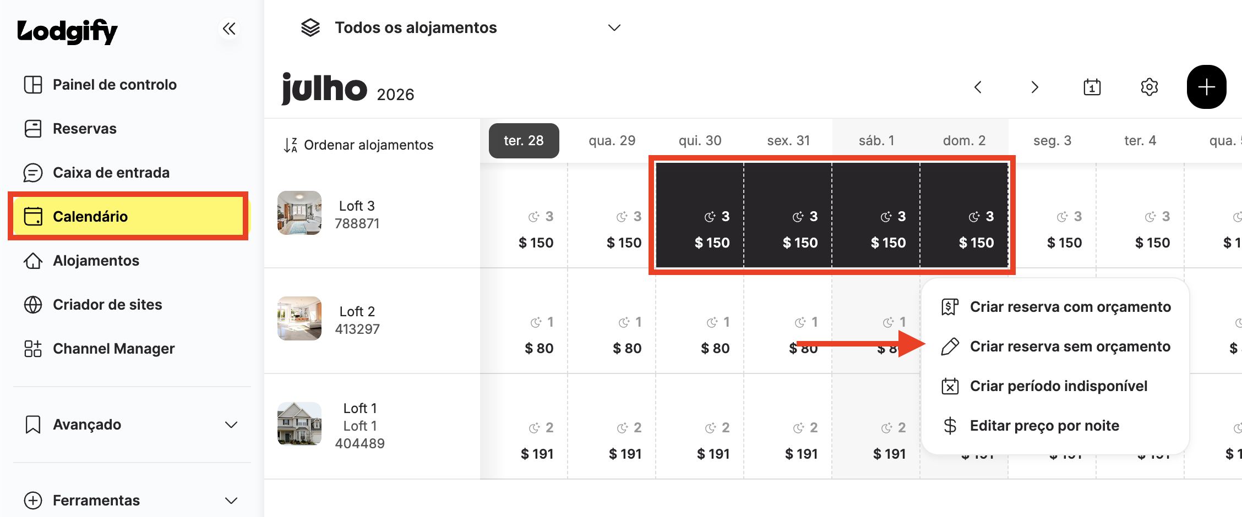The image size is (1242, 517).
Task: Click the Lodgify logo
Action: coord(67,31)
